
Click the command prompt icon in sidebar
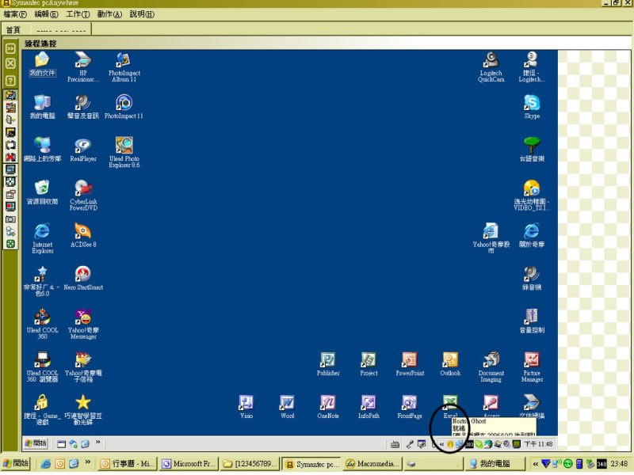coord(10,132)
